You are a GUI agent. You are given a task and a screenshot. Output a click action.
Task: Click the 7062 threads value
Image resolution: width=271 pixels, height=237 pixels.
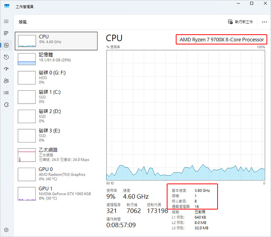click(134, 211)
